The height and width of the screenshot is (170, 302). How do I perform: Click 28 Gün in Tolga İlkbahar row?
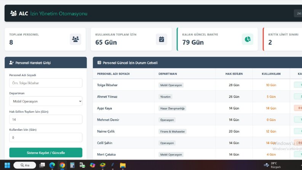point(234,85)
